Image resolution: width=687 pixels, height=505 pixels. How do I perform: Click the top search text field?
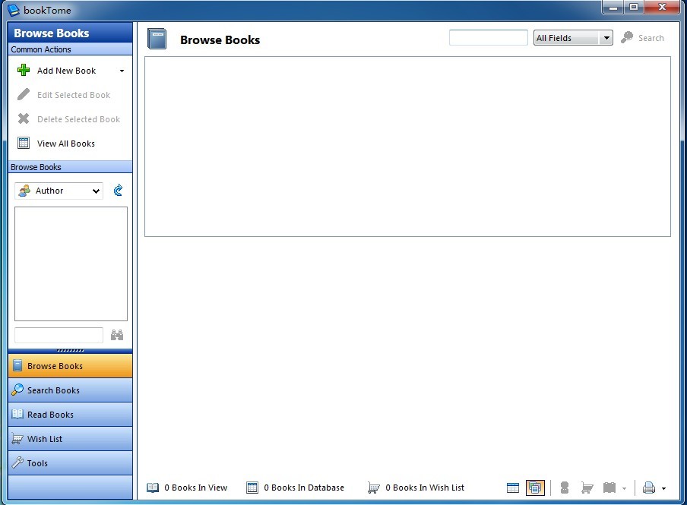click(488, 38)
